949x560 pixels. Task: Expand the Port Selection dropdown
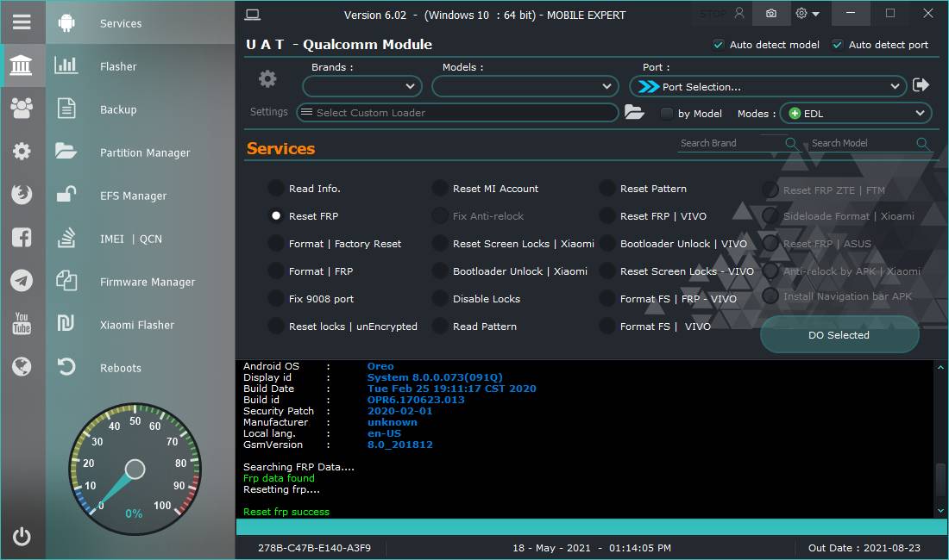point(768,86)
